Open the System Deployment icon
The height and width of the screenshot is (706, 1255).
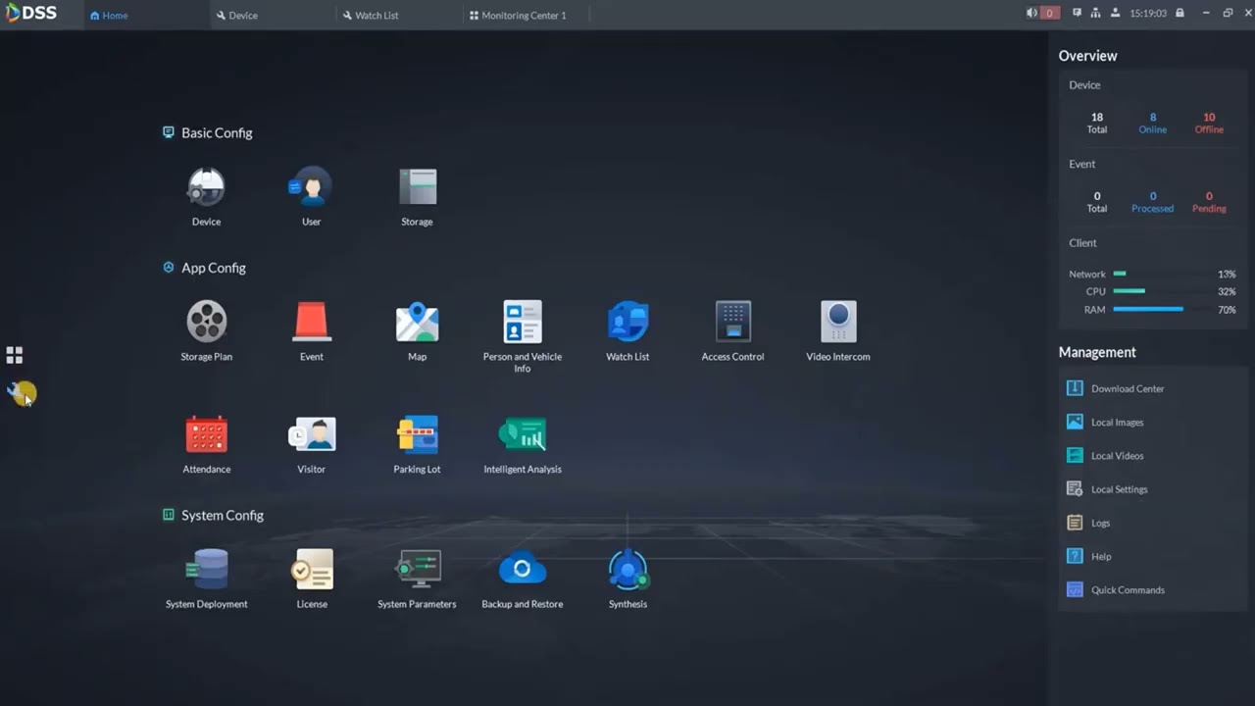click(206, 569)
